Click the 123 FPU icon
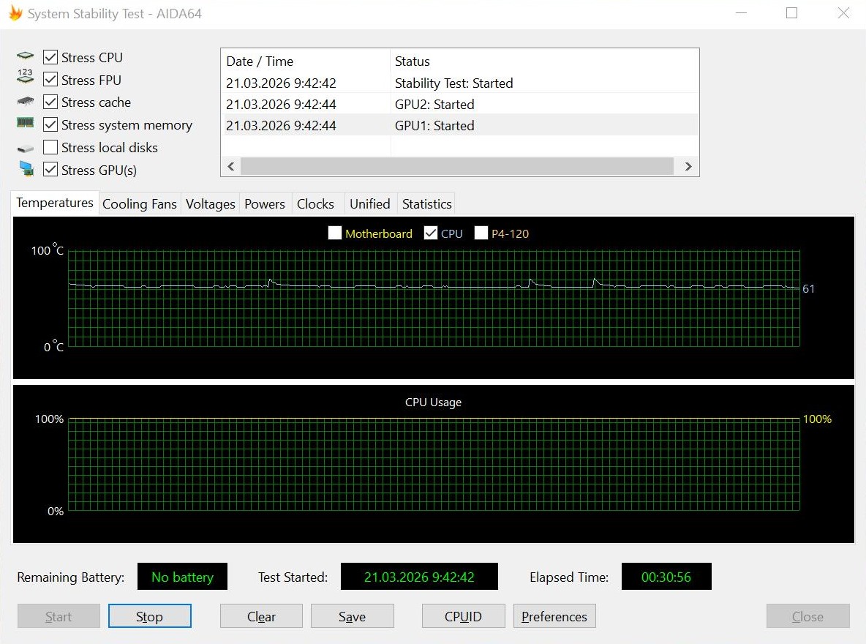Image resolution: width=866 pixels, height=644 pixels. [25, 76]
